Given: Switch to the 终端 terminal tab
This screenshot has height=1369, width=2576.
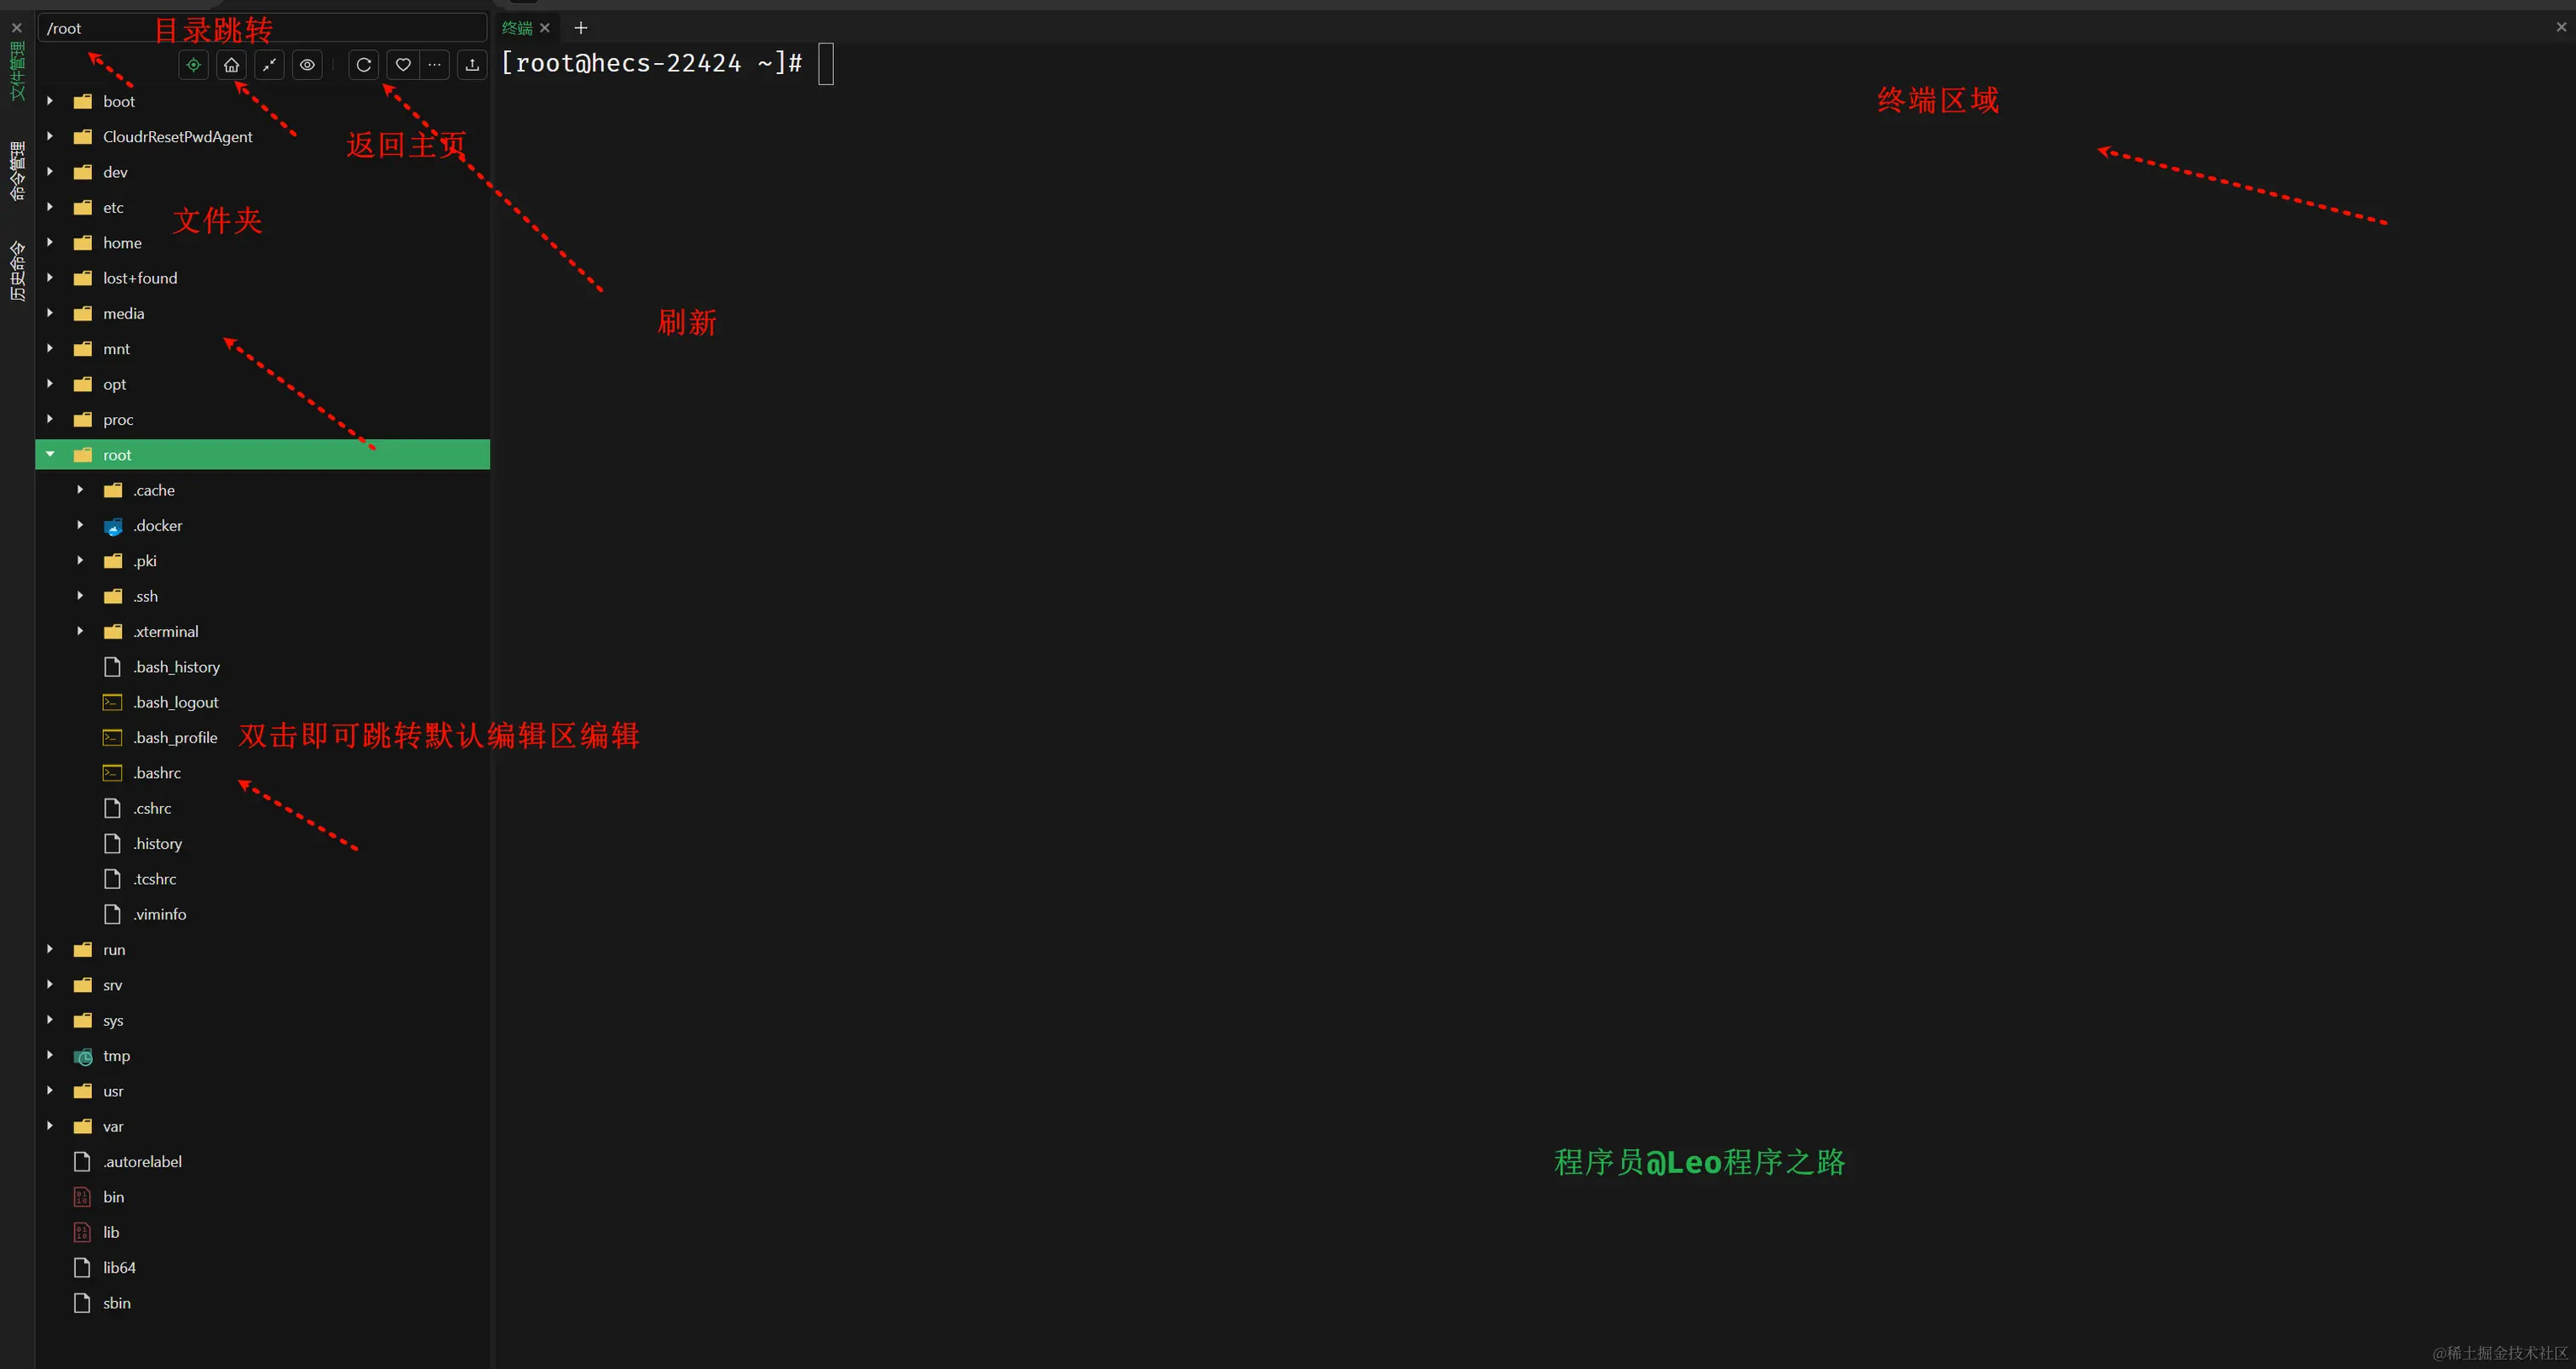Looking at the screenshot, I should click(x=516, y=28).
